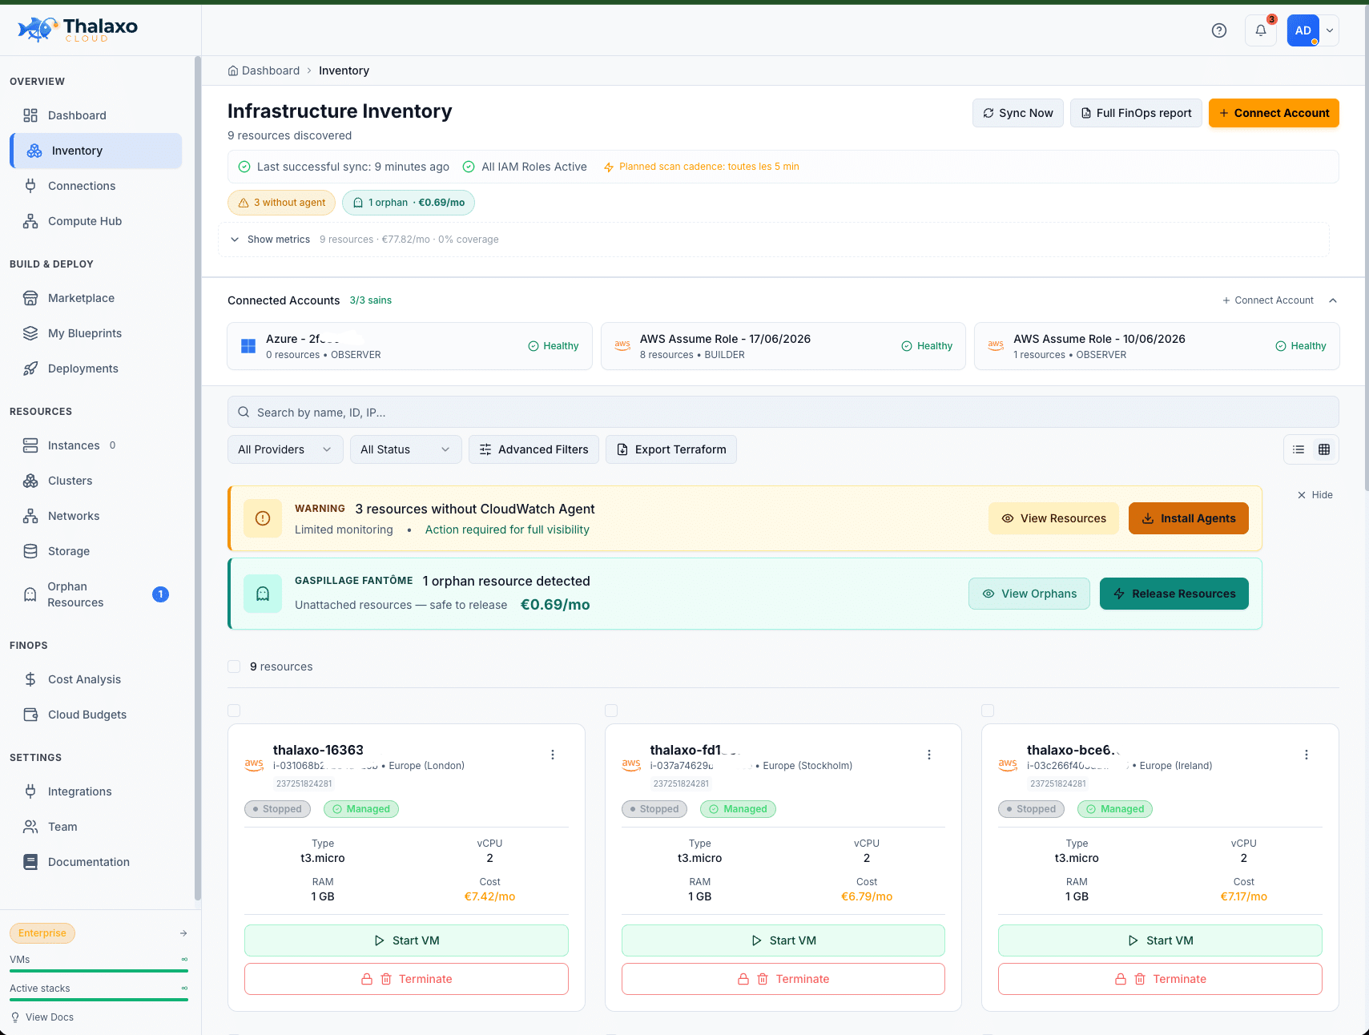Click the VMs usage progress bar
The image size is (1369, 1035).
coord(99,971)
